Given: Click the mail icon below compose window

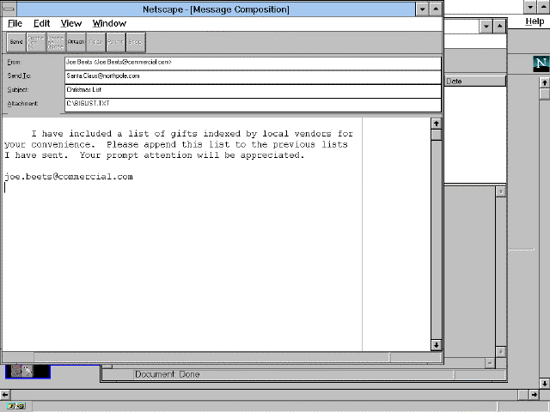Looking at the screenshot, I should 27,372.
